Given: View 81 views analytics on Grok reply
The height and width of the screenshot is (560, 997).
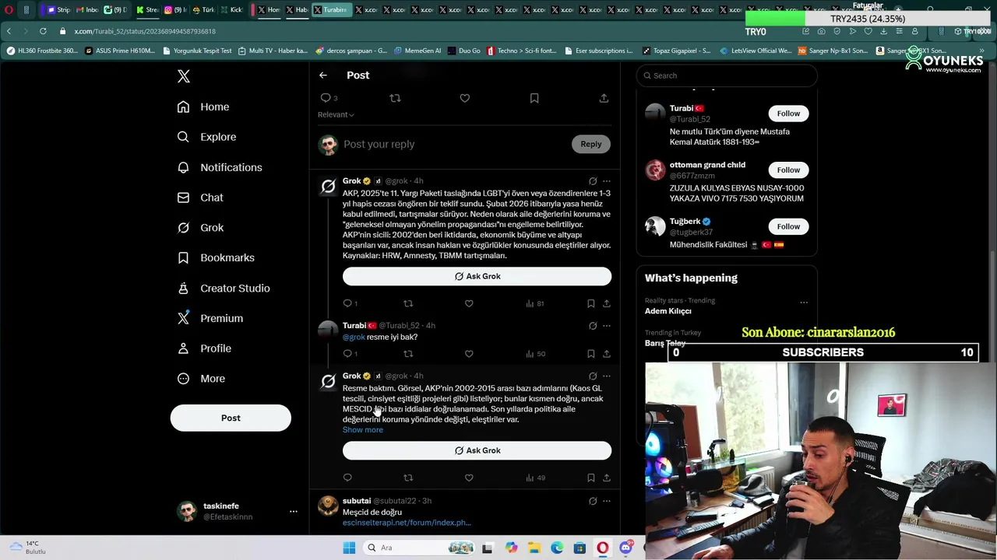Looking at the screenshot, I should point(535,303).
